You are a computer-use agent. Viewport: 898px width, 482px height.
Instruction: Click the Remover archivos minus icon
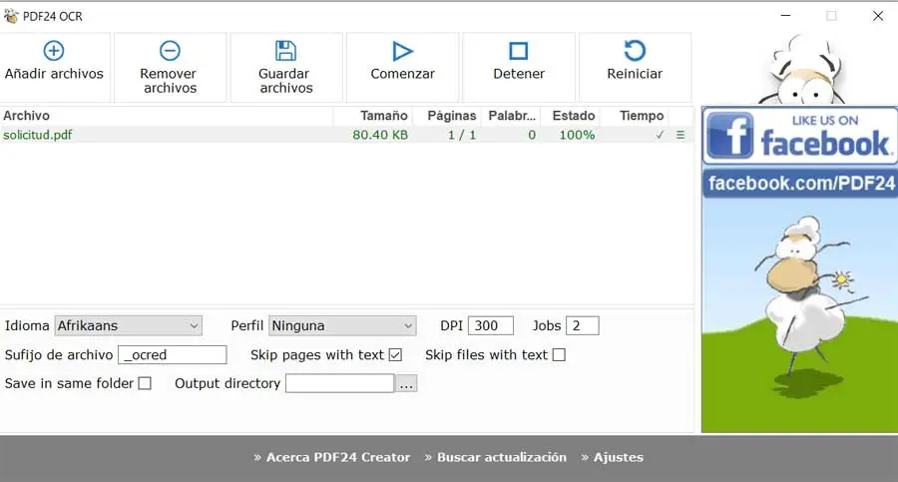(x=170, y=51)
